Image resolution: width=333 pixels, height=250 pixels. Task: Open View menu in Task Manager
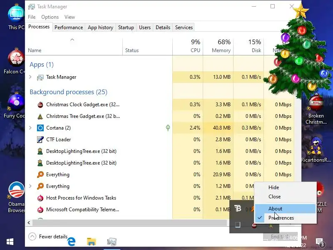[x=70, y=17]
